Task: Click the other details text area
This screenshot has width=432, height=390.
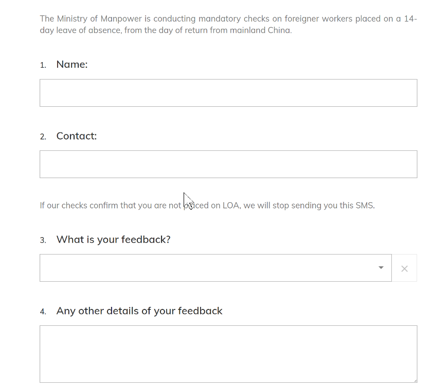Action: (228, 354)
